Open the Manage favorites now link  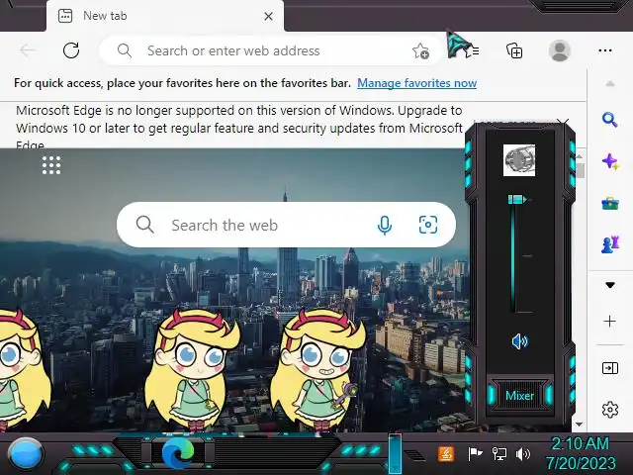pyautogui.click(x=416, y=83)
